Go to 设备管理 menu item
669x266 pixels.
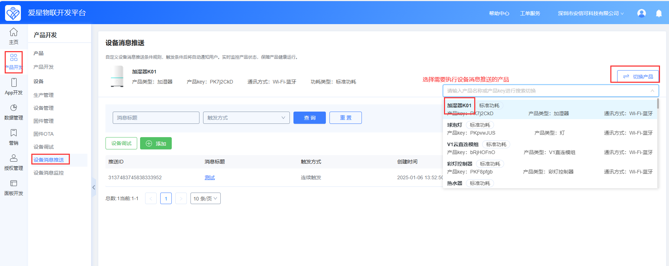click(44, 108)
